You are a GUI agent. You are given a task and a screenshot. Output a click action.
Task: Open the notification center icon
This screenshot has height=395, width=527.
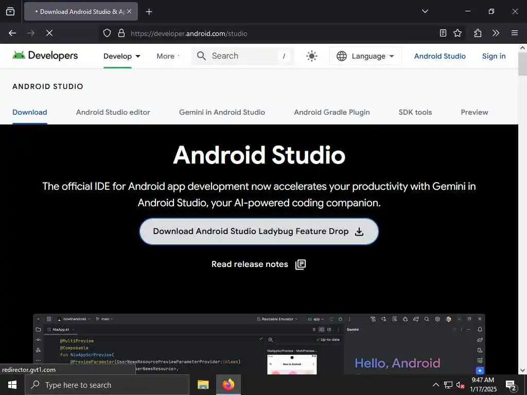[x=511, y=385]
